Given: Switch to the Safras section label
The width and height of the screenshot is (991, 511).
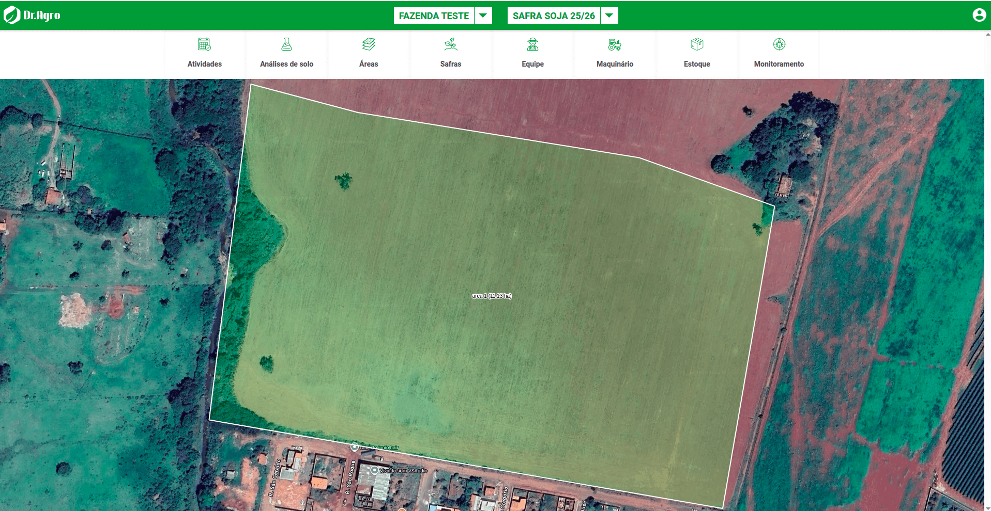Looking at the screenshot, I should (x=451, y=64).
